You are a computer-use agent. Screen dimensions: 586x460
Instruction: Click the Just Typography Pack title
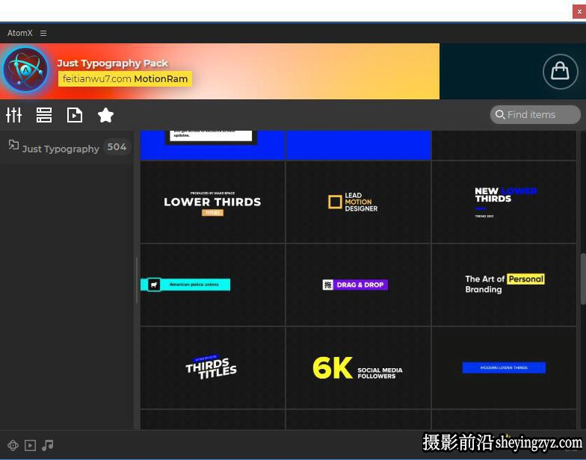(112, 63)
